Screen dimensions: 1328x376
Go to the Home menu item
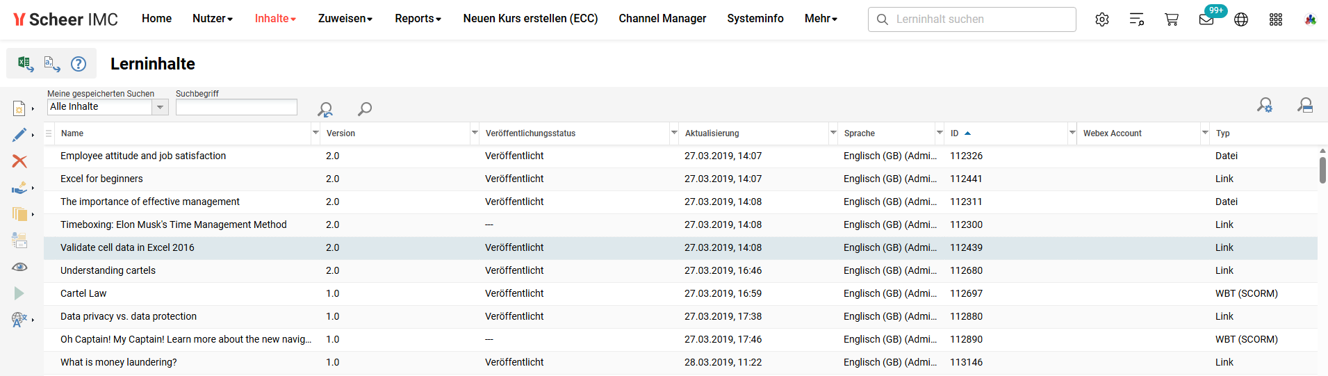pos(156,19)
